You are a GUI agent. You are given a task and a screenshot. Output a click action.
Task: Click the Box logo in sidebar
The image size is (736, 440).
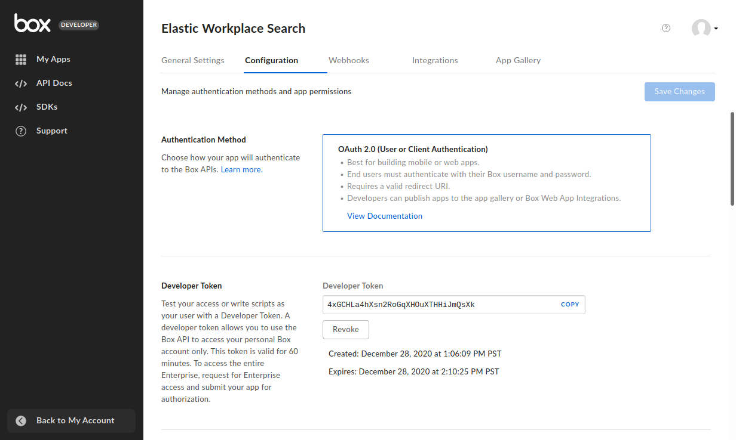coord(32,23)
